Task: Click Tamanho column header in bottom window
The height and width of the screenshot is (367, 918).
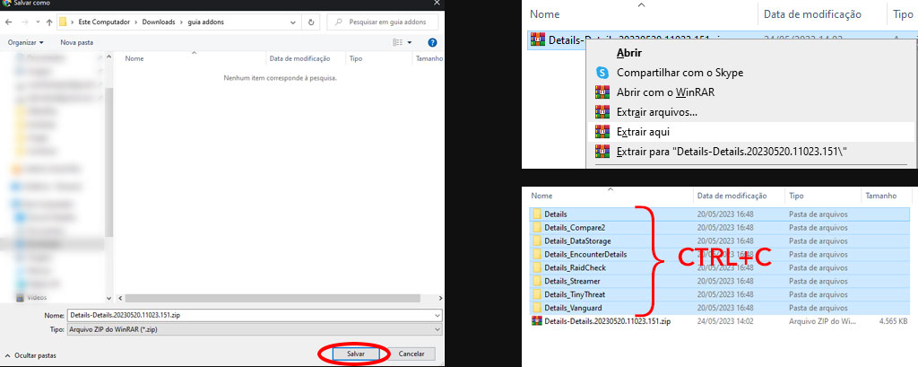Action: 881,196
